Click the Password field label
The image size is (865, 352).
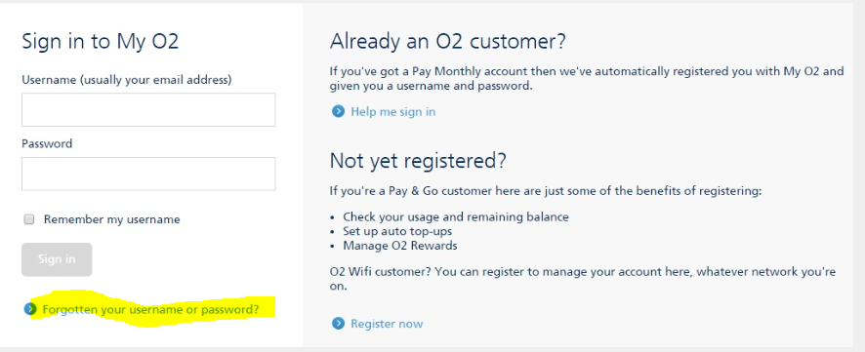47,143
